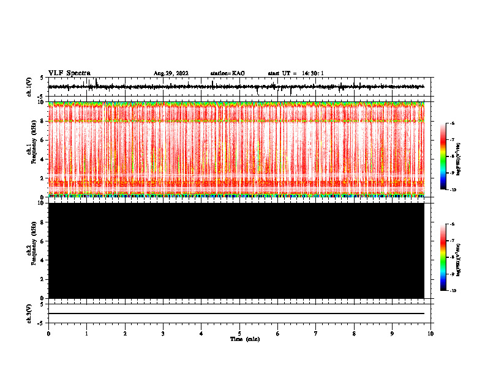Click the ch.1 panel color scale bar
This screenshot has width=485, height=374.
[x=443, y=156]
